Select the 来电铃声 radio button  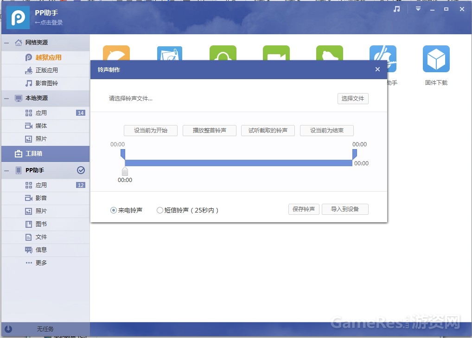click(113, 210)
